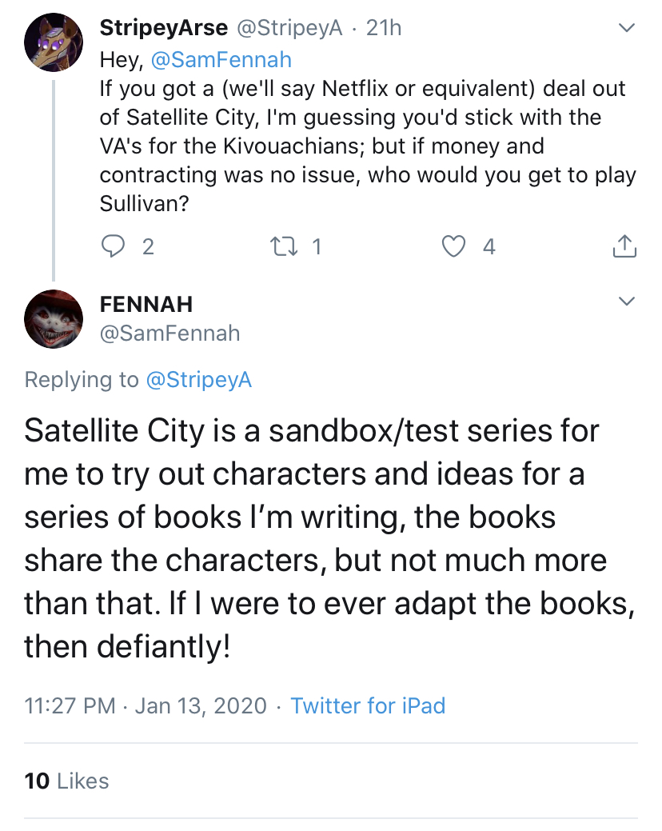662x831 pixels.
Task: Open StripeyArse display name
Action: (x=164, y=27)
